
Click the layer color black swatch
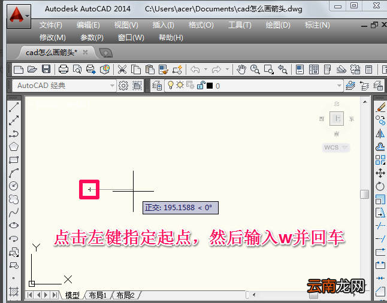coord(210,86)
